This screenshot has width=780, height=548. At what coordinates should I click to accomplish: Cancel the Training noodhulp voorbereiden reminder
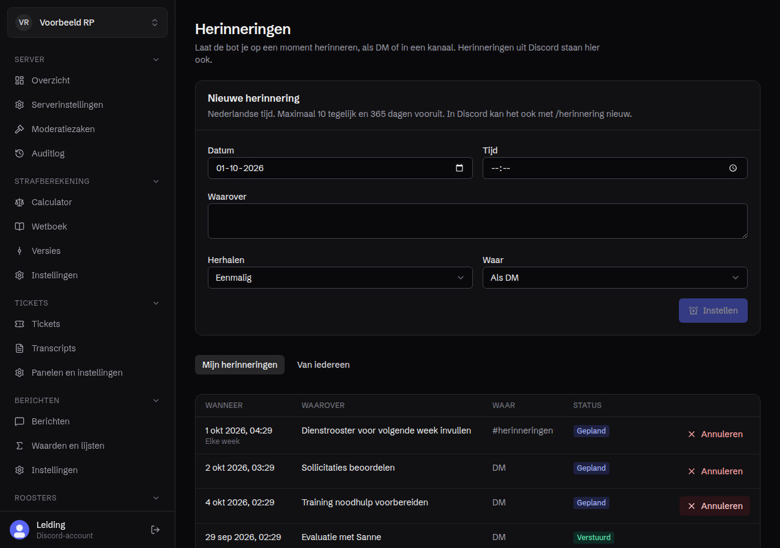pos(715,506)
